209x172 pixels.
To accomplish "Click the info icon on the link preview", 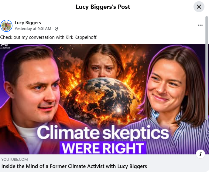I will pos(200,154).
